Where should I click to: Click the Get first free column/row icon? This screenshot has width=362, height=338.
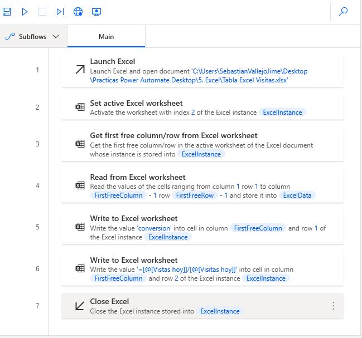(x=80, y=144)
